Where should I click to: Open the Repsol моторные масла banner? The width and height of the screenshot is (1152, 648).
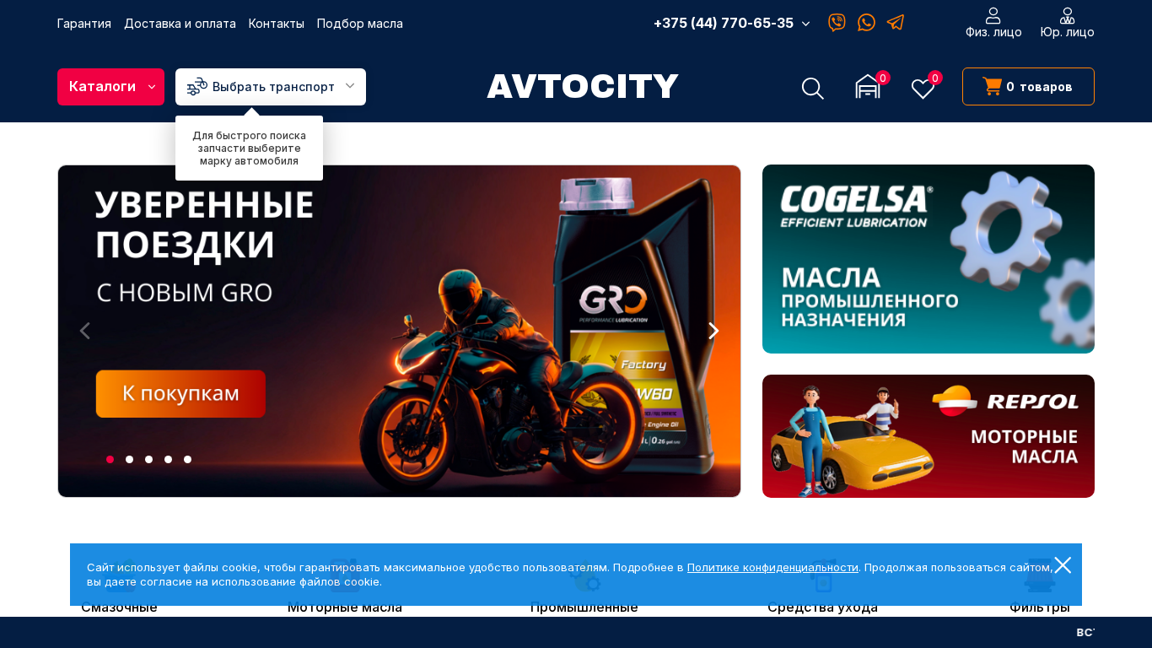click(x=929, y=436)
